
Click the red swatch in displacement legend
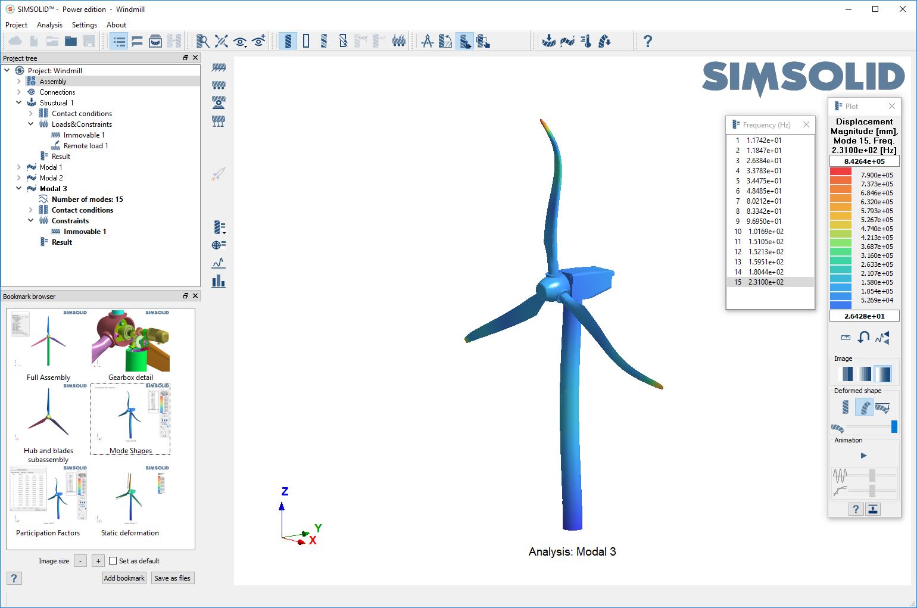(841, 172)
